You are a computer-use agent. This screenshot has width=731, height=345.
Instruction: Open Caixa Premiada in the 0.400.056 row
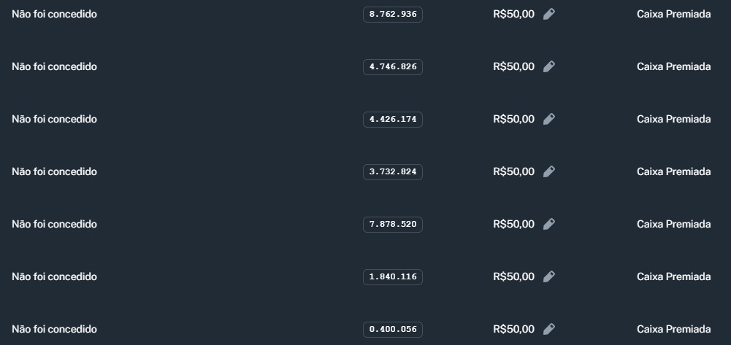point(673,329)
